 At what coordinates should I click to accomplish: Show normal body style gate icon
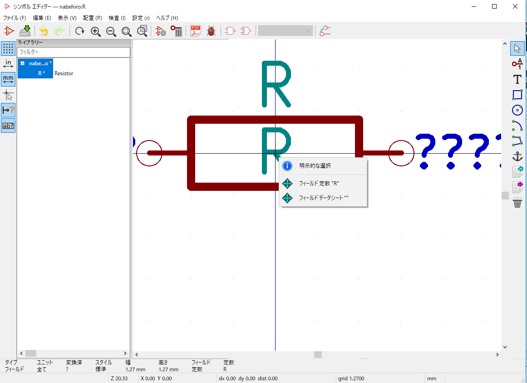coord(230,31)
